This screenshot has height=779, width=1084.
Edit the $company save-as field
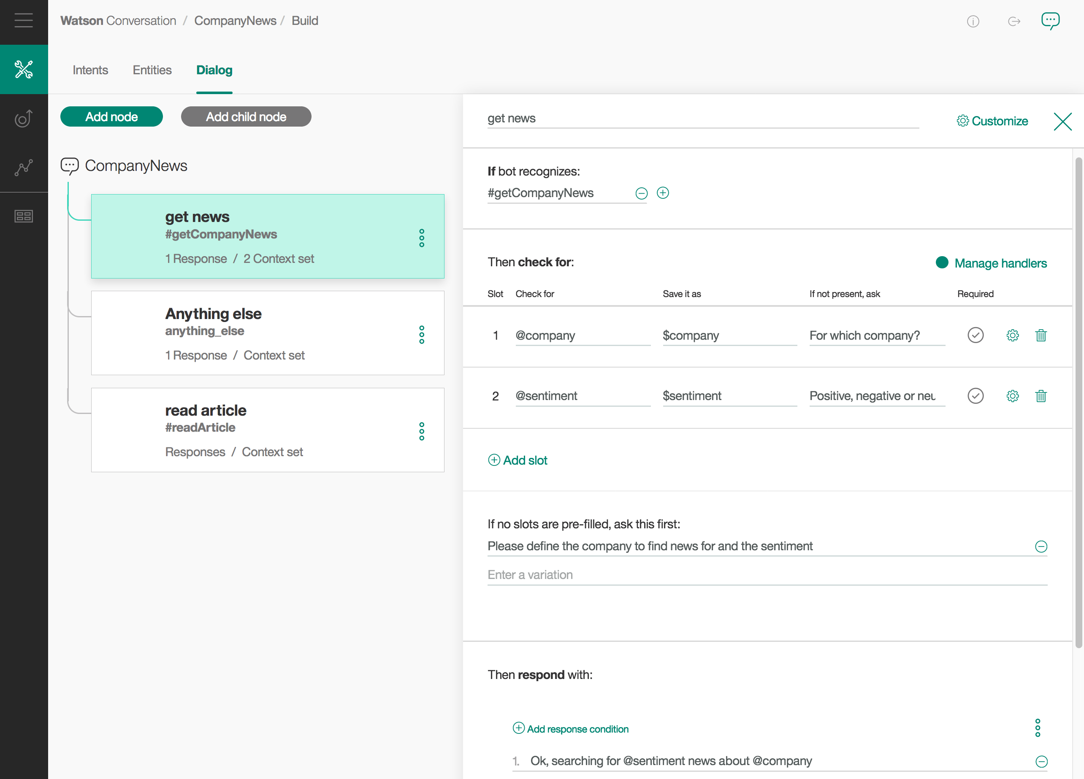coord(730,335)
